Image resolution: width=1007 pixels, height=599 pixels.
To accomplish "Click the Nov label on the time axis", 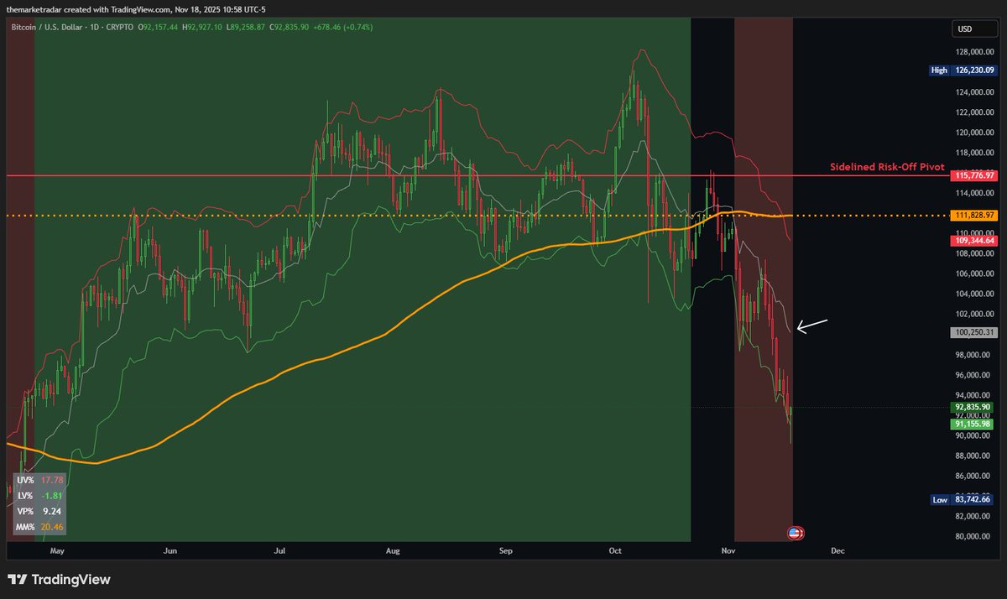I will (x=728, y=550).
